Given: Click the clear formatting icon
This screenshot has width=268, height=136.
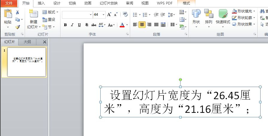Looking at the screenshot, I should tap(125, 14).
